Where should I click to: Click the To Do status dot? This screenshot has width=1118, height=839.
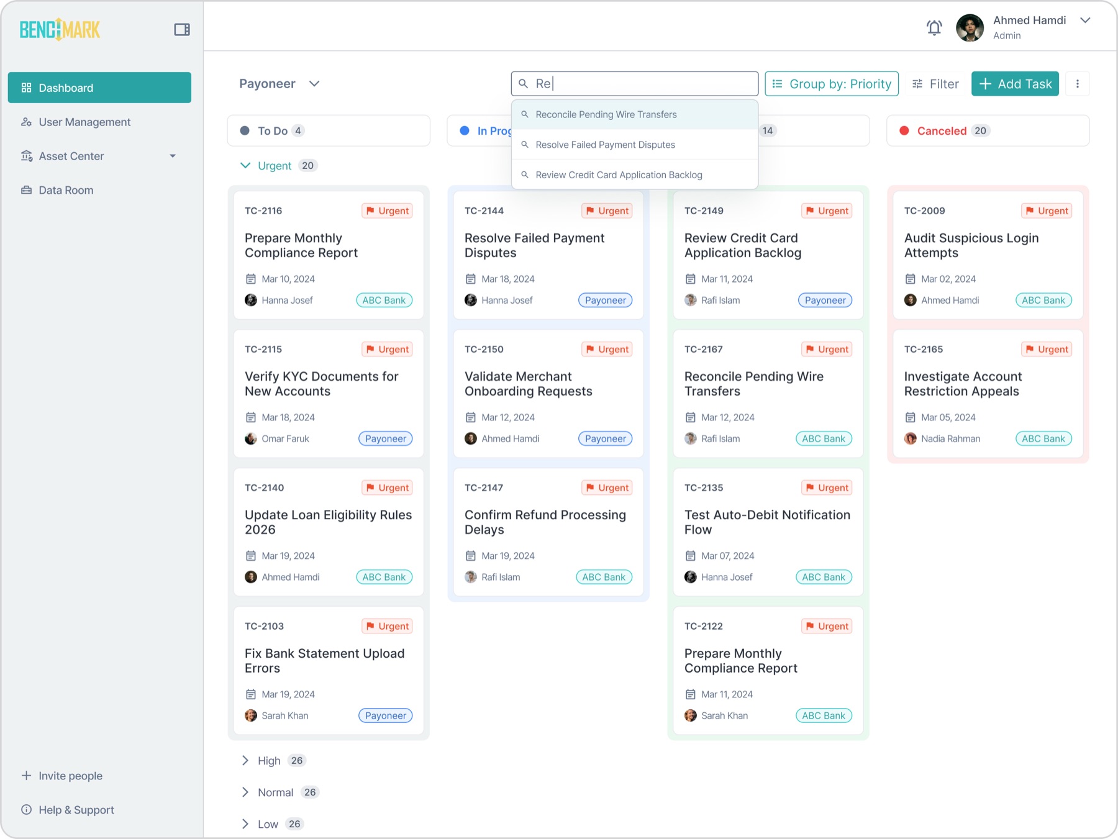(x=245, y=130)
